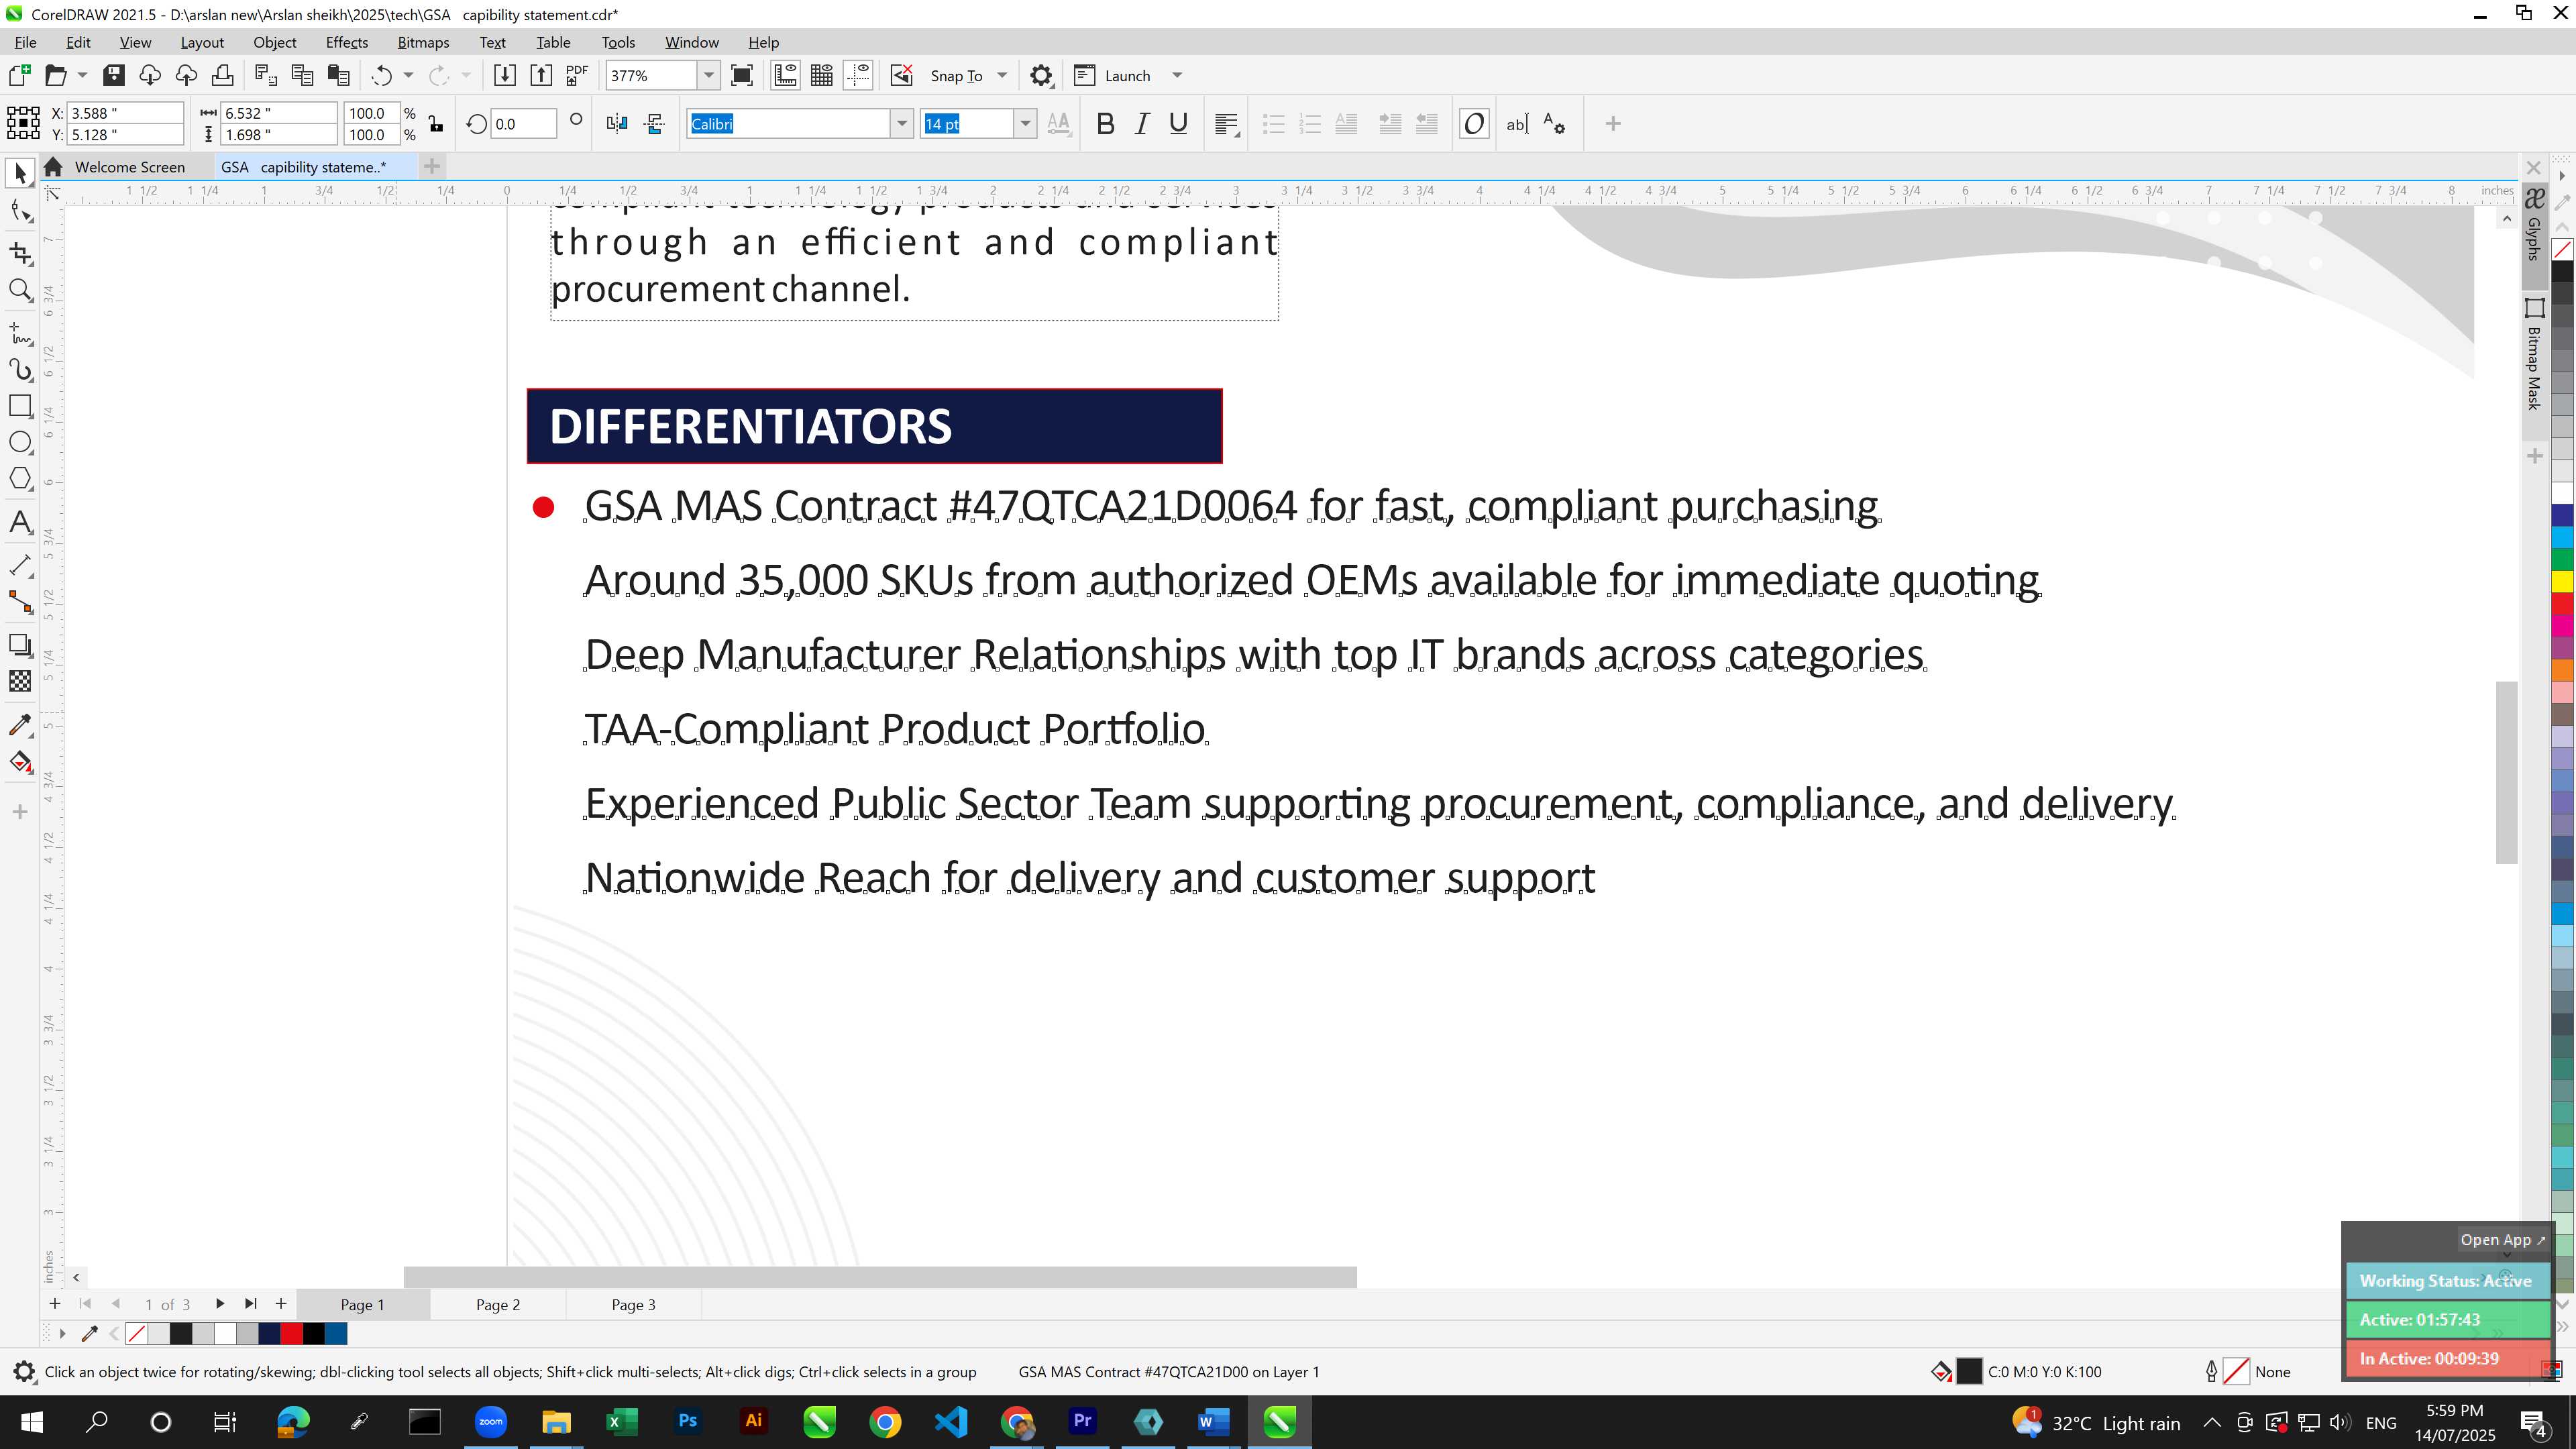Activate the Zoom magnifier tool
This screenshot has height=1449, width=2576.
click(x=20, y=290)
